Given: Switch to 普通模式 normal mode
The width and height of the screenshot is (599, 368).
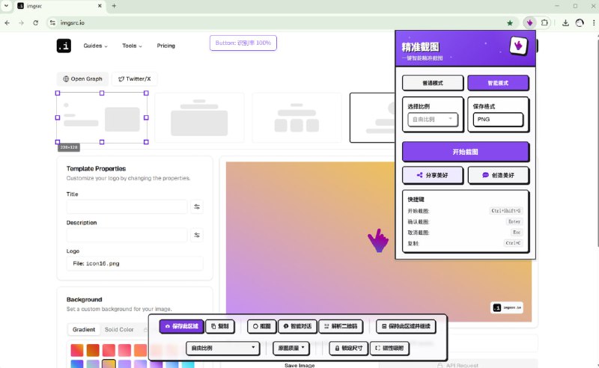Looking at the screenshot, I should [x=432, y=83].
